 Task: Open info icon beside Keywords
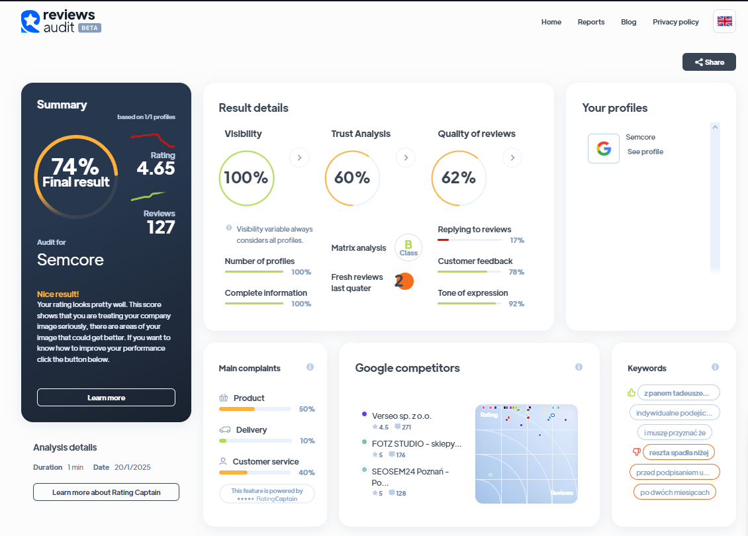click(715, 367)
